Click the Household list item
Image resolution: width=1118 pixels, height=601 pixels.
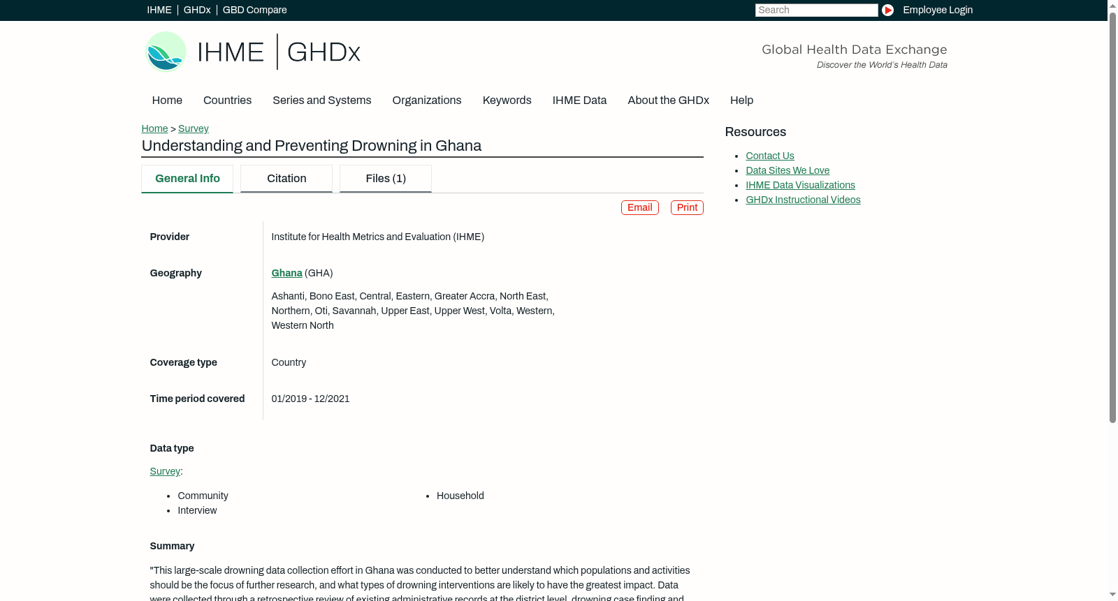coord(460,496)
